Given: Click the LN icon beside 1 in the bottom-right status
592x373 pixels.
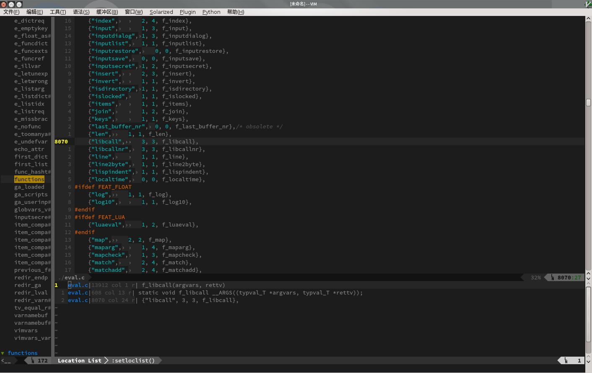Looking at the screenshot, I should coord(566,361).
